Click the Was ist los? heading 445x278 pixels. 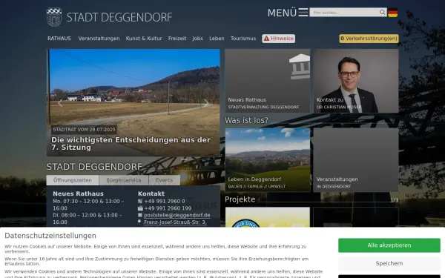(246, 120)
